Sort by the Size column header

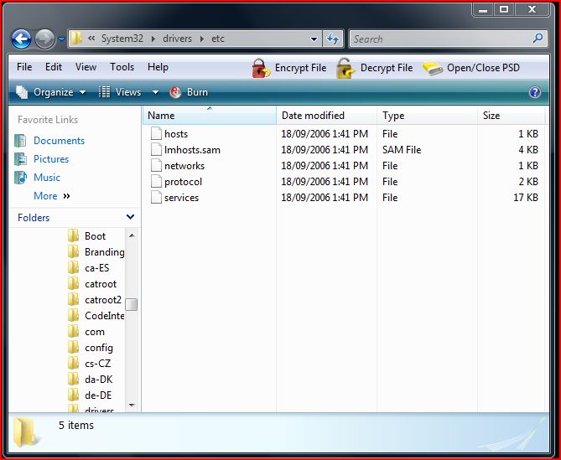[512, 116]
